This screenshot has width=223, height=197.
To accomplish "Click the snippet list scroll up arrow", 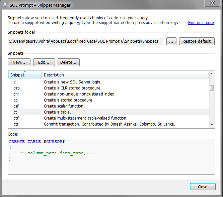I will click(x=212, y=74).
